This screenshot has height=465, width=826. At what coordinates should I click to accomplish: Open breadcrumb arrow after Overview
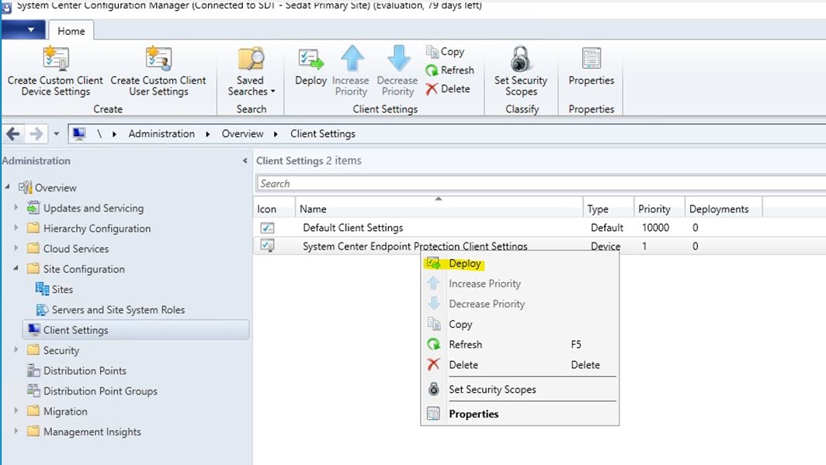(276, 134)
